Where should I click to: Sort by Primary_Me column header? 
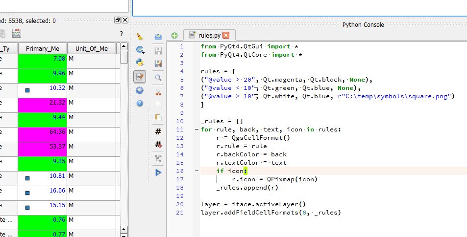click(x=42, y=48)
